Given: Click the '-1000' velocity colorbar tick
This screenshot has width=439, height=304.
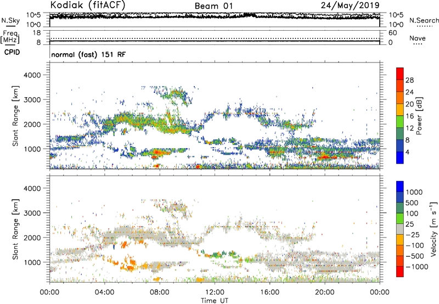Looking at the screenshot, I should point(417,267).
